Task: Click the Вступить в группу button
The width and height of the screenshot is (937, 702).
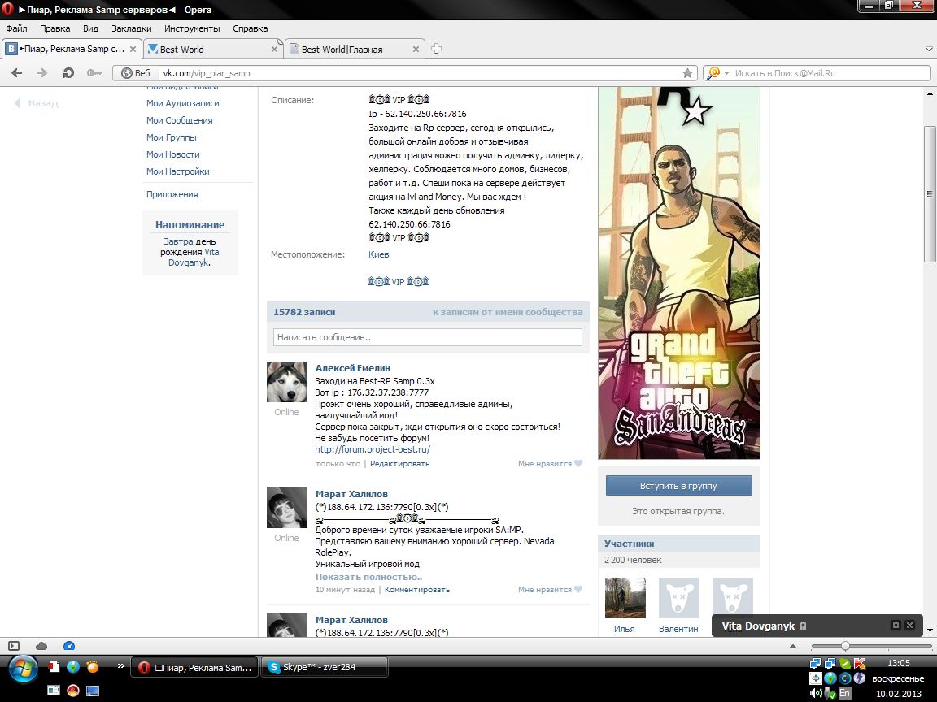Action: [679, 486]
